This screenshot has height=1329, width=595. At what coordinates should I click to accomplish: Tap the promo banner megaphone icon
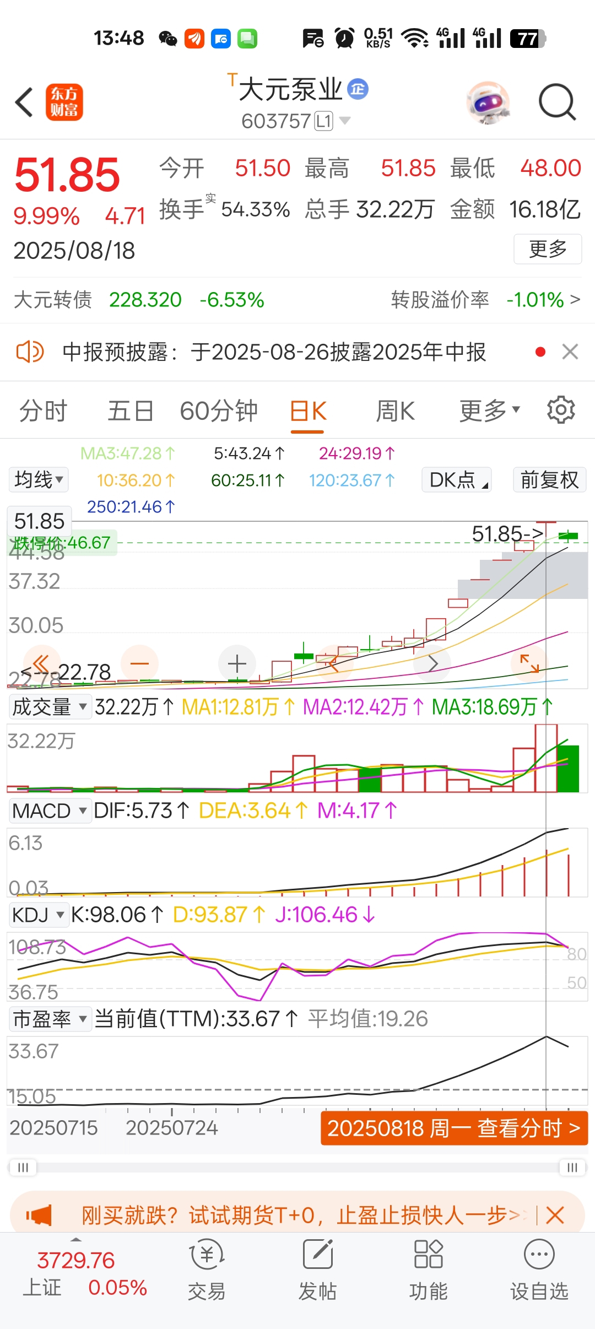tap(39, 1215)
